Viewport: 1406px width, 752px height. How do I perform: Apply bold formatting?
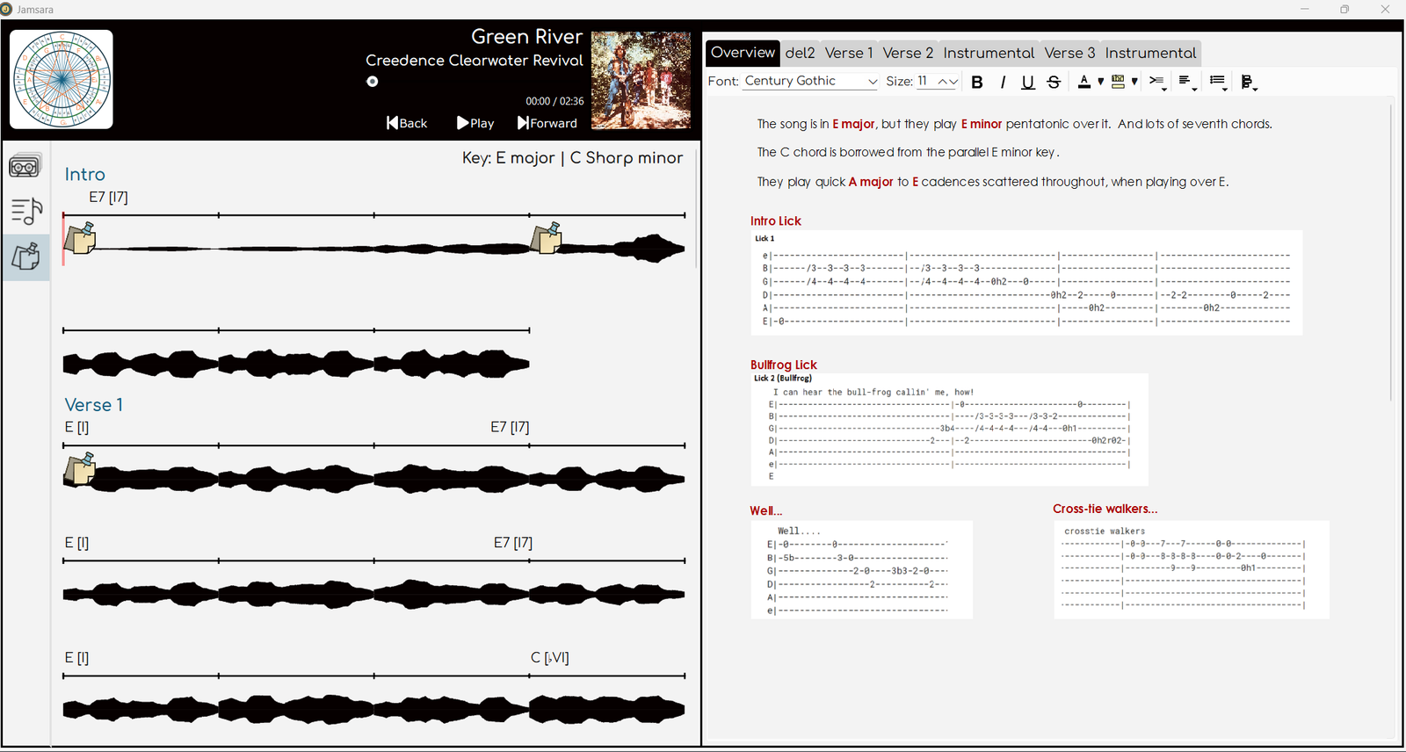[976, 82]
